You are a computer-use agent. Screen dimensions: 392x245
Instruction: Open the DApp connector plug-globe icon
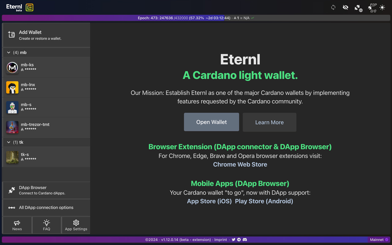[358, 8]
